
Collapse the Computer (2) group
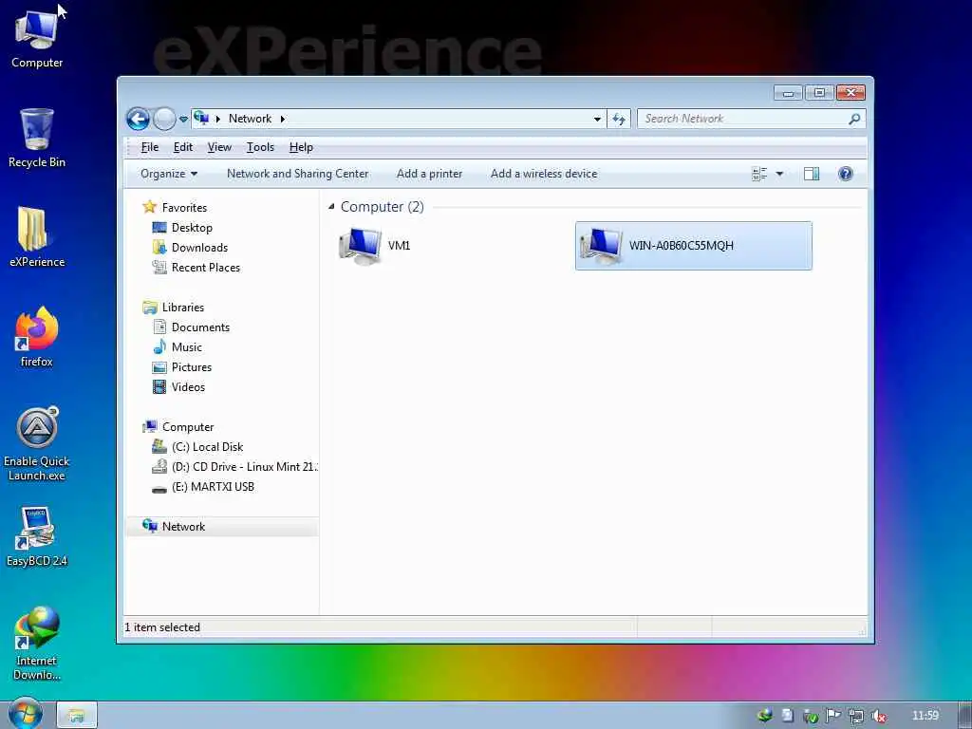click(x=331, y=206)
